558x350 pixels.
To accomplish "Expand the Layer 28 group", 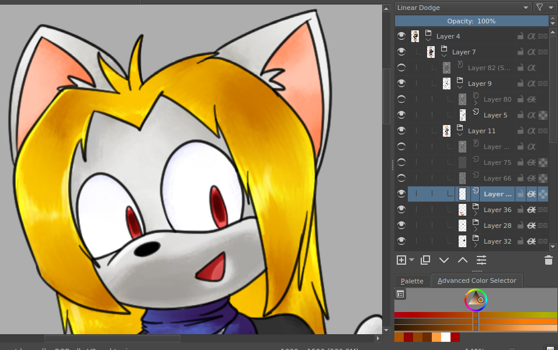I will click(476, 229).
